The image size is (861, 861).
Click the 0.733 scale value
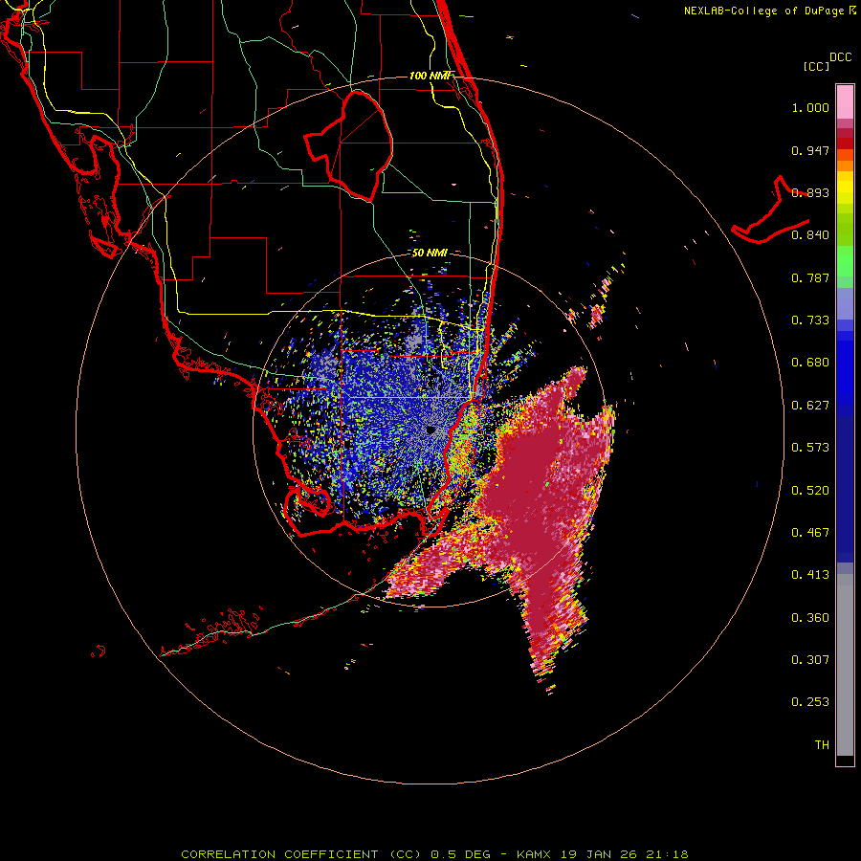(810, 320)
